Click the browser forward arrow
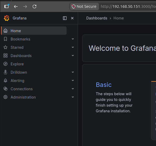Image resolution: width=156 pixels, height=146 pixels. pos(25,6)
